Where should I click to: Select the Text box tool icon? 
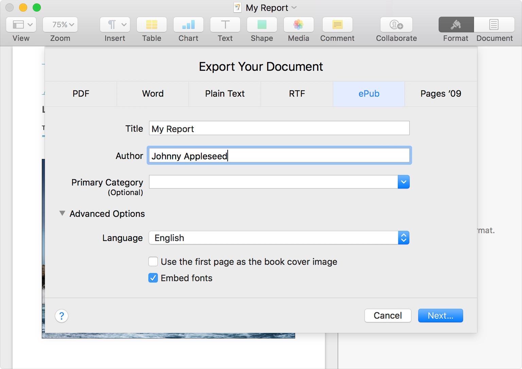[x=225, y=25]
